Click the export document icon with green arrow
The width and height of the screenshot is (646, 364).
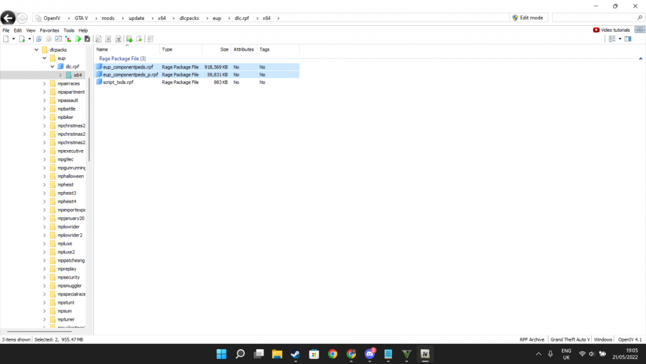(x=140, y=39)
